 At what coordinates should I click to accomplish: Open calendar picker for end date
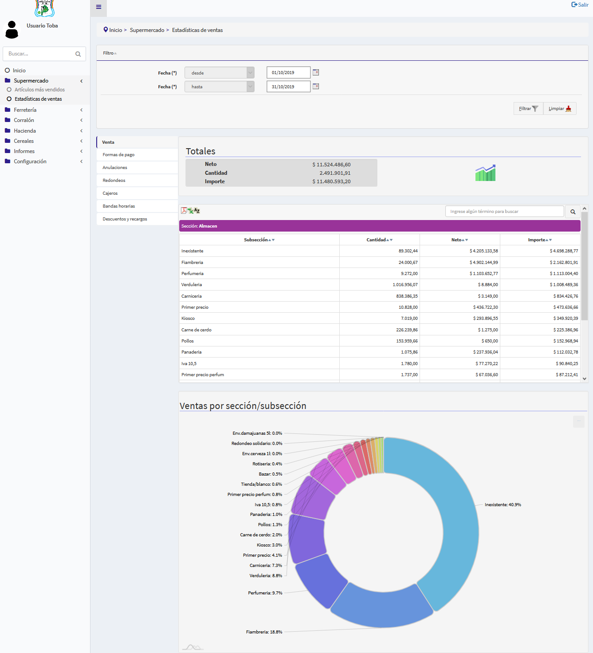pyautogui.click(x=316, y=87)
